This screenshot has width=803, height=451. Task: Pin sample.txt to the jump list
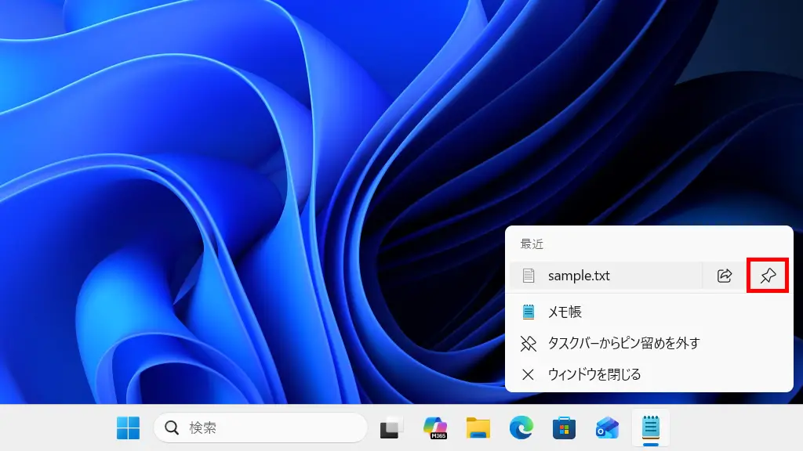click(768, 276)
